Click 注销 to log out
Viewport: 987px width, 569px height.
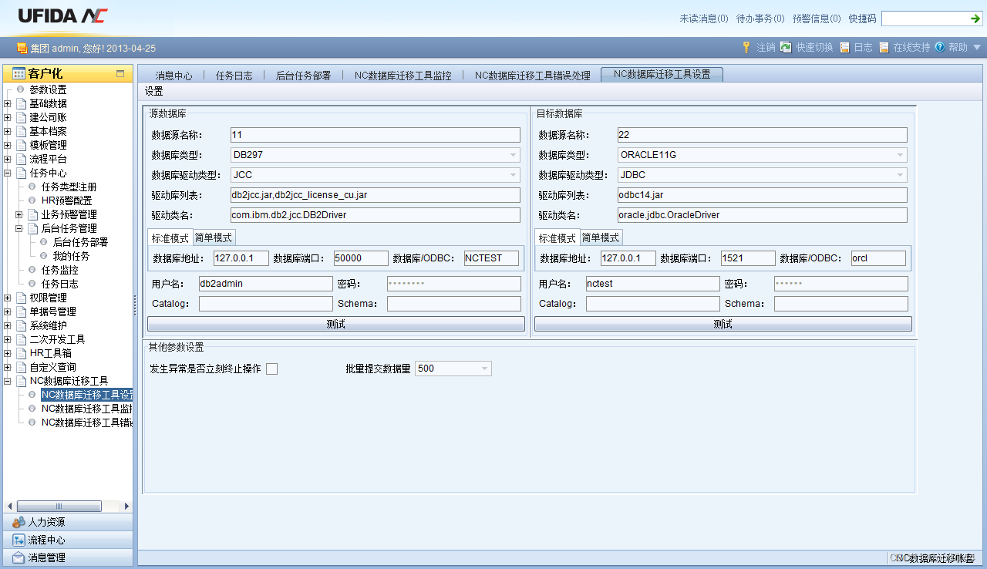pyautogui.click(x=766, y=48)
